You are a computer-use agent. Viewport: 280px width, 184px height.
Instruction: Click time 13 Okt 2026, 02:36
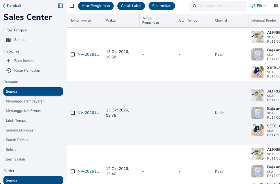pyautogui.click(x=118, y=113)
